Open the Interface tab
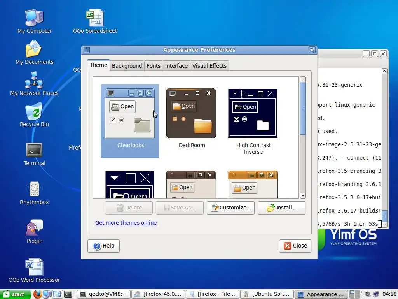The width and height of the screenshot is (398, 299). tap(176, 65)
